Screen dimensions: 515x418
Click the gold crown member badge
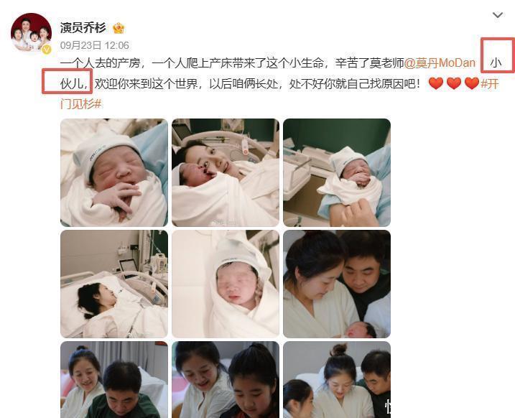point(119,28)
